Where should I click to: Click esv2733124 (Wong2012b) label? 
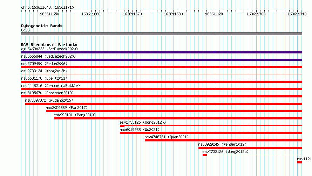pyautogui.click(x=44, y=71)
